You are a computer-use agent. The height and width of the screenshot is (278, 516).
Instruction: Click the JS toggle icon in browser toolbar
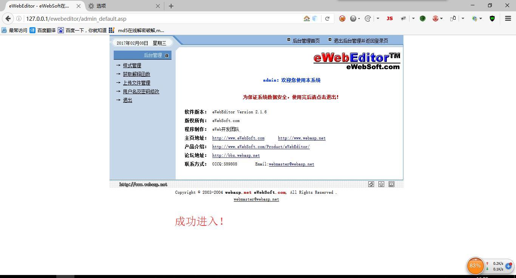click(389, 18)
